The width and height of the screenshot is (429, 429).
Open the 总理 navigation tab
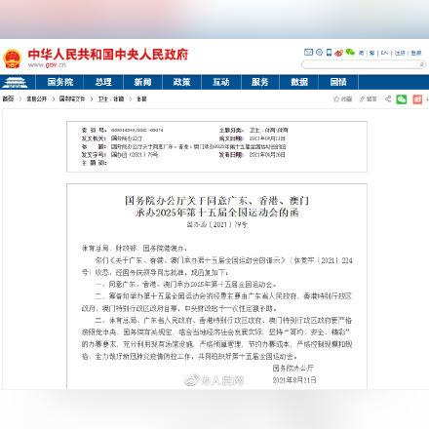(103, 82)
